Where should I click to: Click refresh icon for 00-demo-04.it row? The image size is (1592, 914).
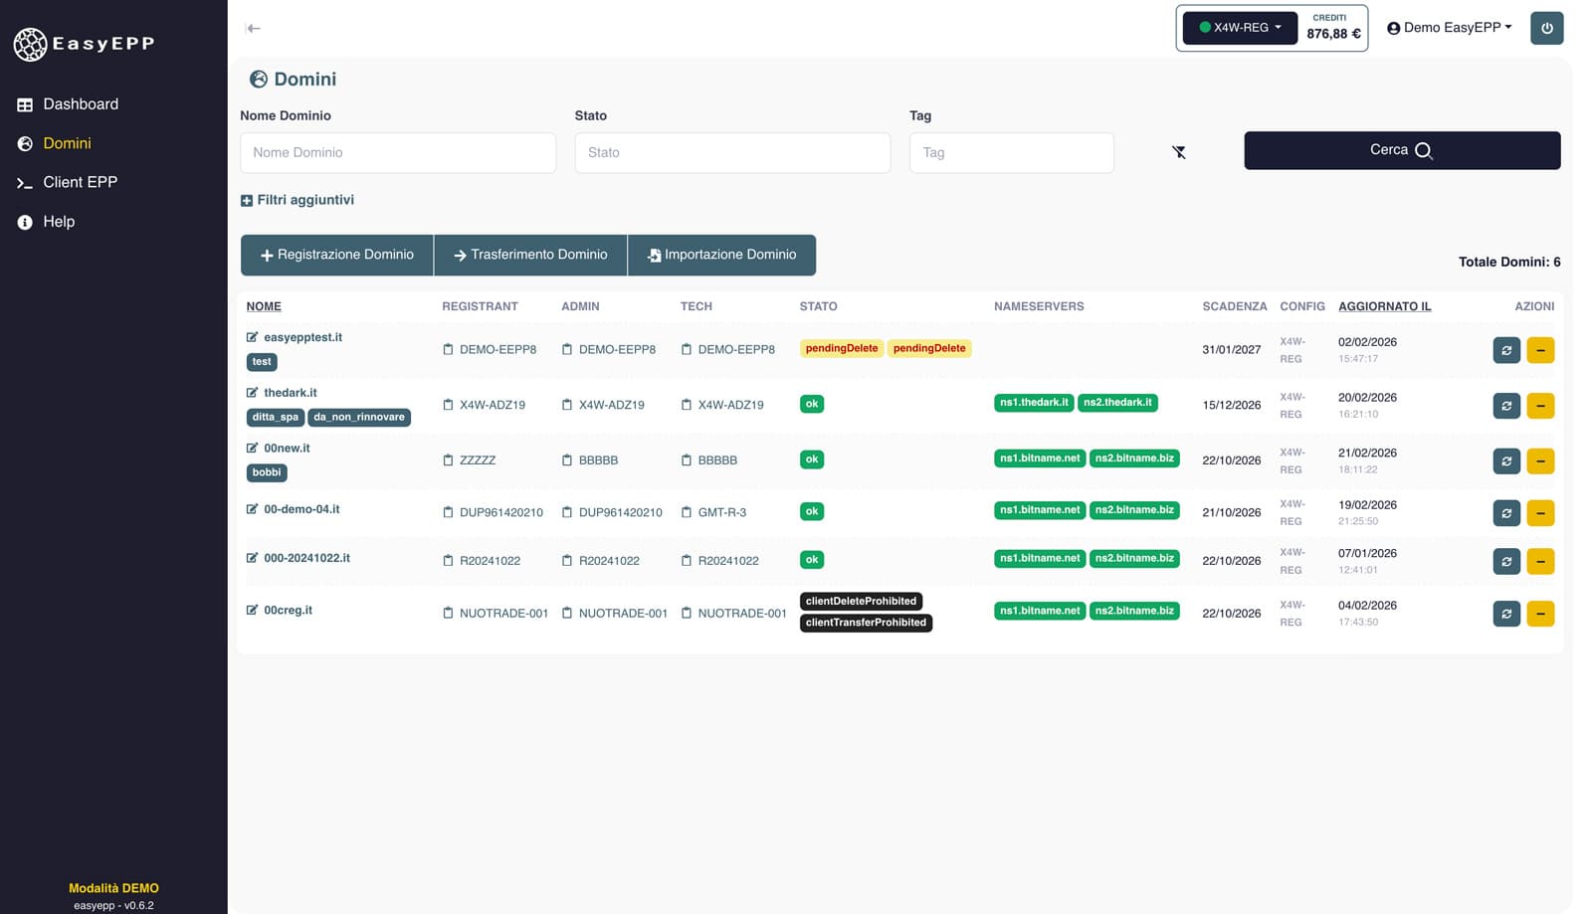pyautogui.click(x=1505, y=513)
